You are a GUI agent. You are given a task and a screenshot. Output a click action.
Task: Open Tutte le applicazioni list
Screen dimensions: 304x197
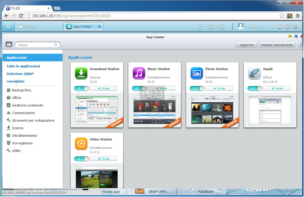23,66
